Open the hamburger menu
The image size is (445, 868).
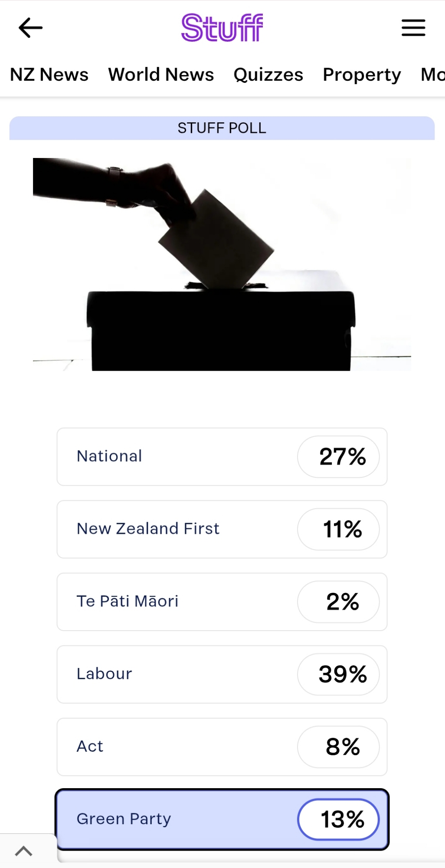pyautogui.click(x=413, y=28)
